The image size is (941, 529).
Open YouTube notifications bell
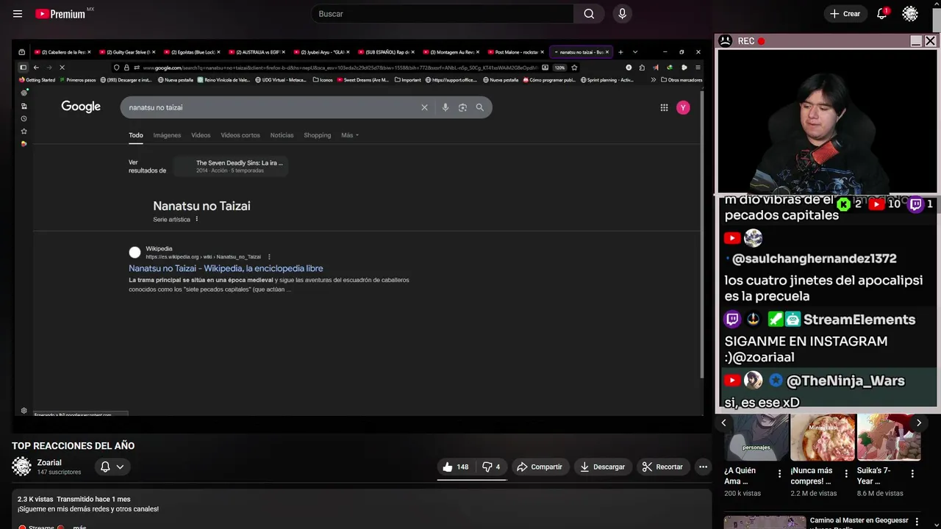[x=881, y=14]
